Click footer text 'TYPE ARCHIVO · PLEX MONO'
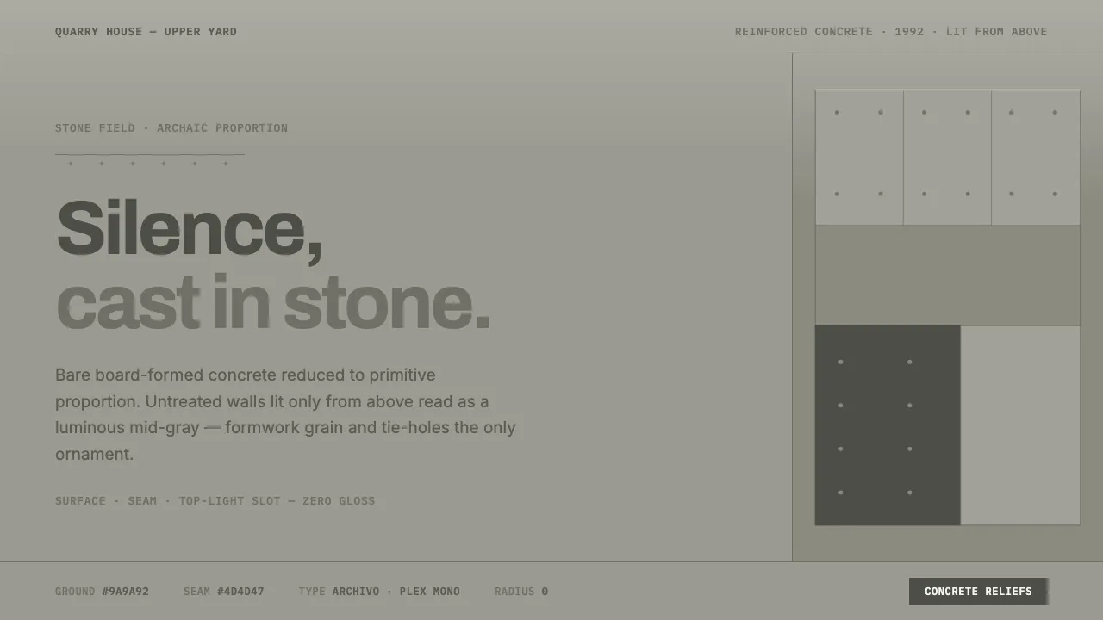Image resolution: width=1103 pixels, height=620 pixels. [379, 592]
